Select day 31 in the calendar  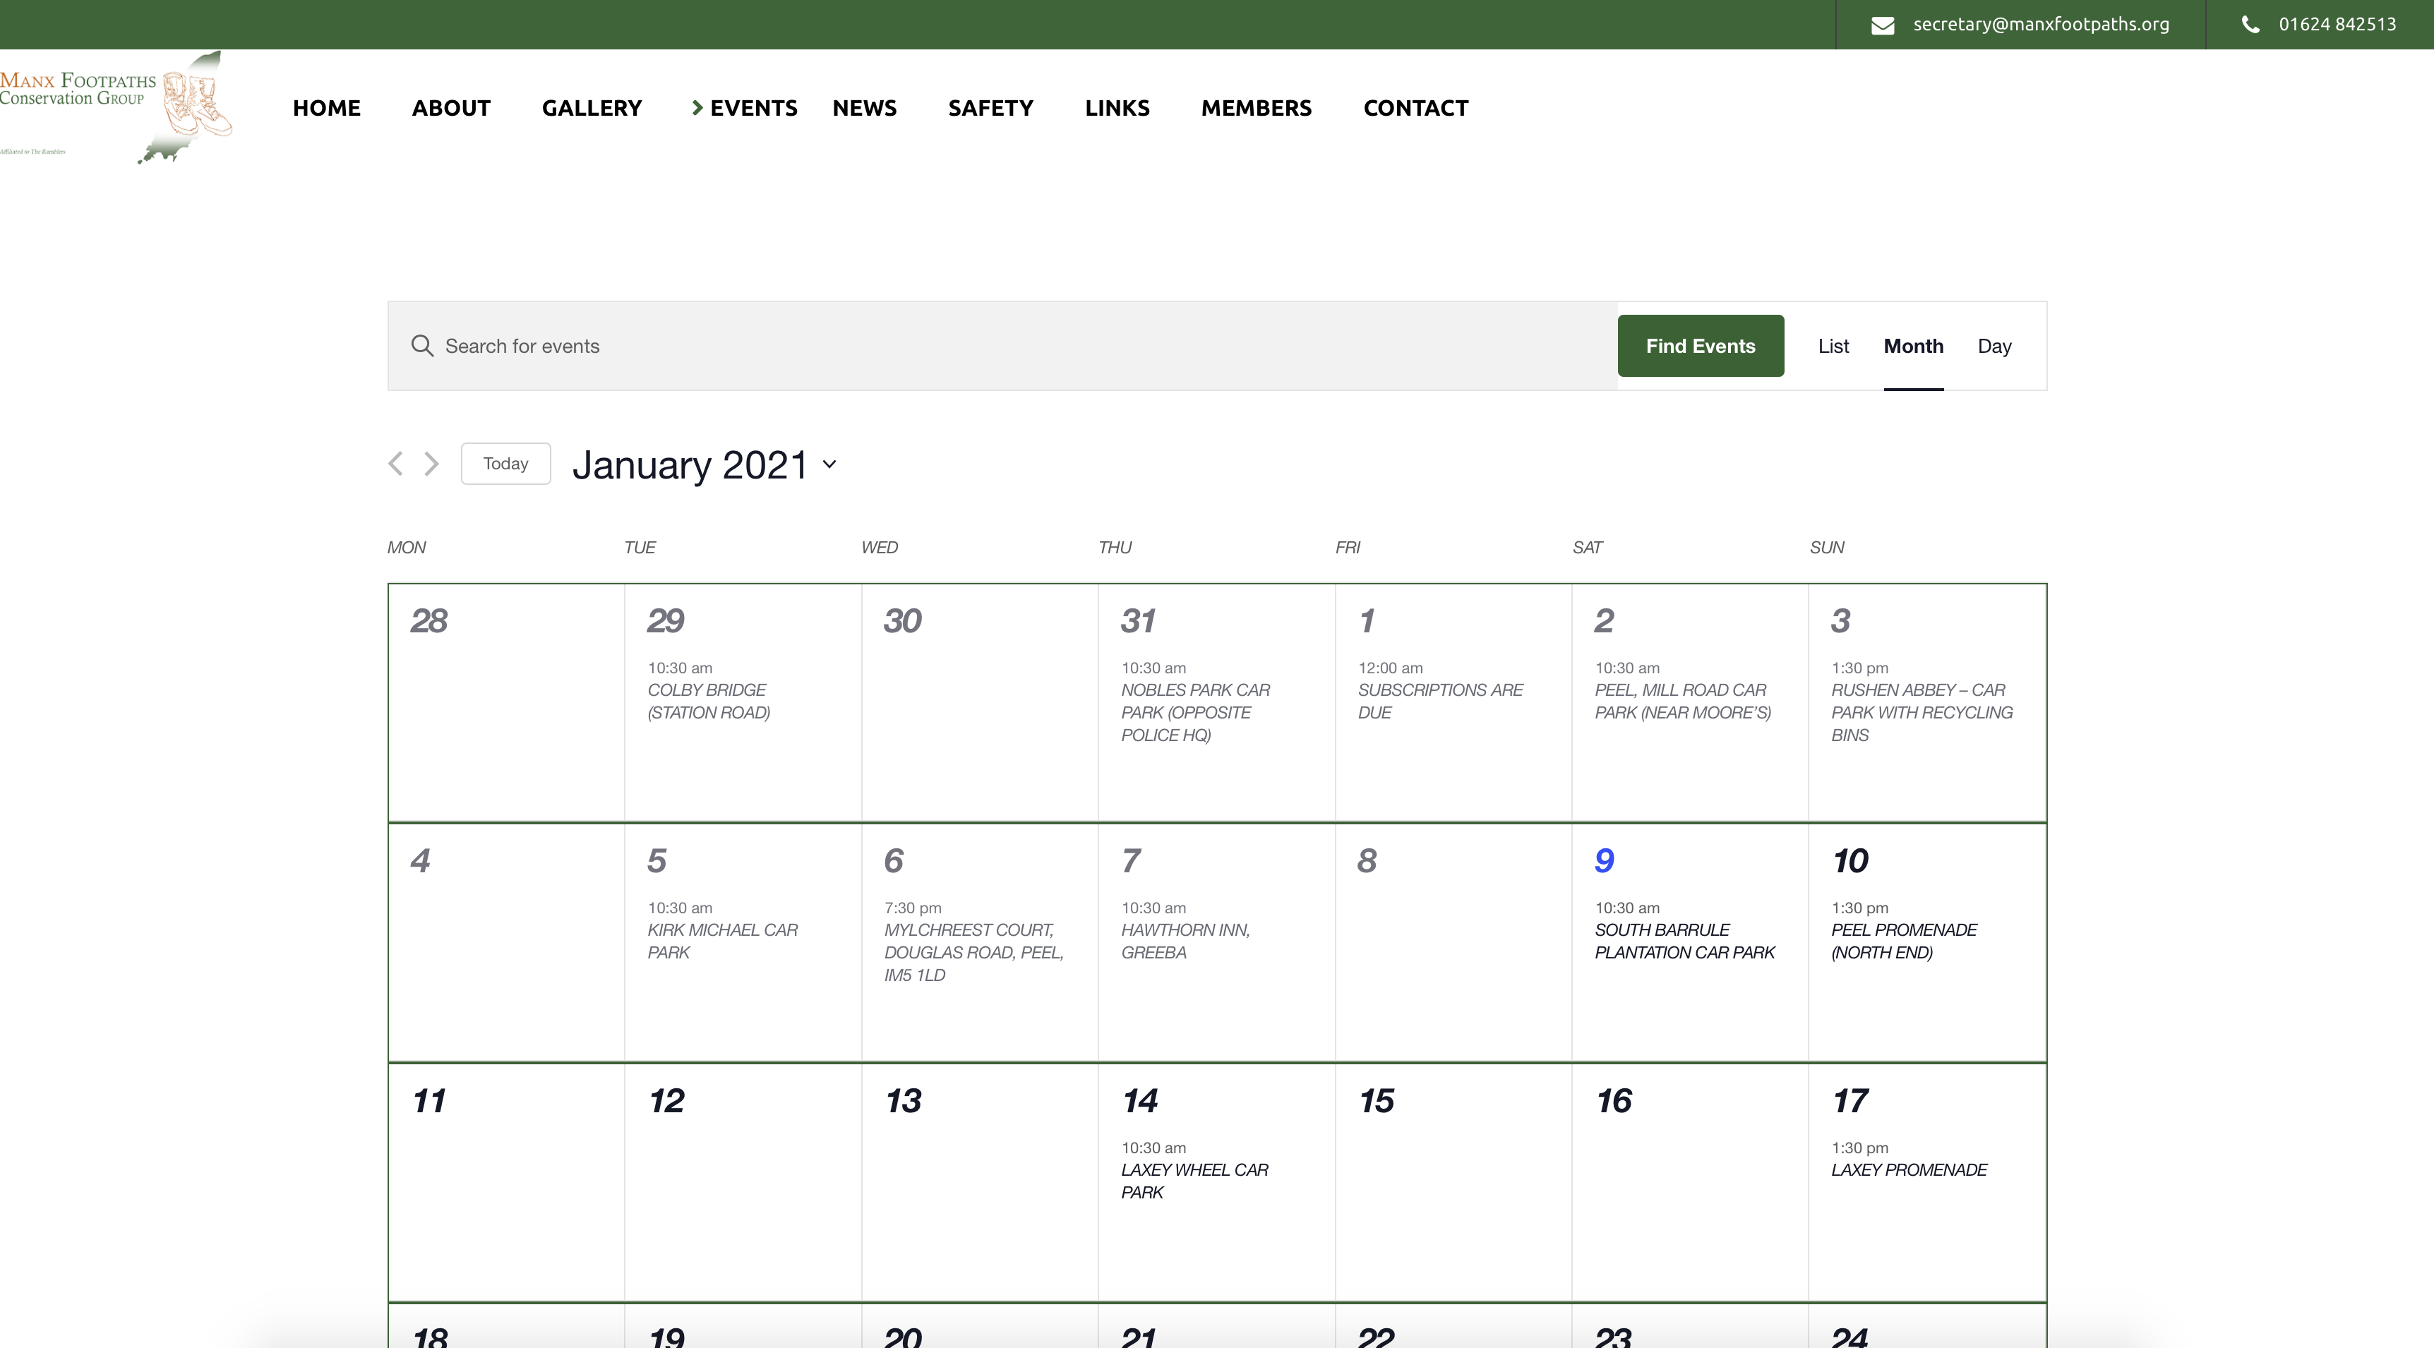coord(1138,620)
